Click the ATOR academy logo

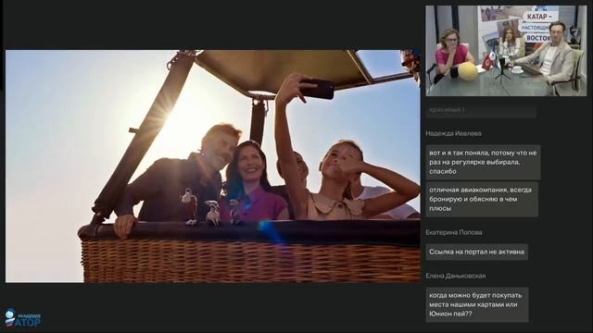click(x=23, y=318)
